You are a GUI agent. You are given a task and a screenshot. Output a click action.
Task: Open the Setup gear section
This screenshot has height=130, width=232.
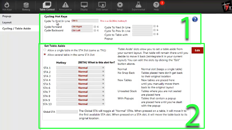click(120, 6)
